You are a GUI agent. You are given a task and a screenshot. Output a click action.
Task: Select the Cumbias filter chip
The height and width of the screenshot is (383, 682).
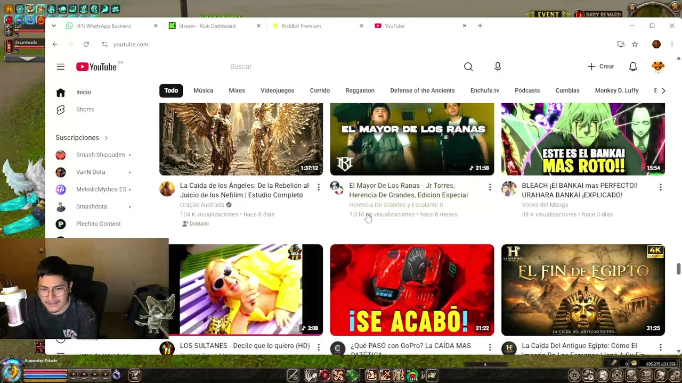pyautogui.click(x=567, y=90)
